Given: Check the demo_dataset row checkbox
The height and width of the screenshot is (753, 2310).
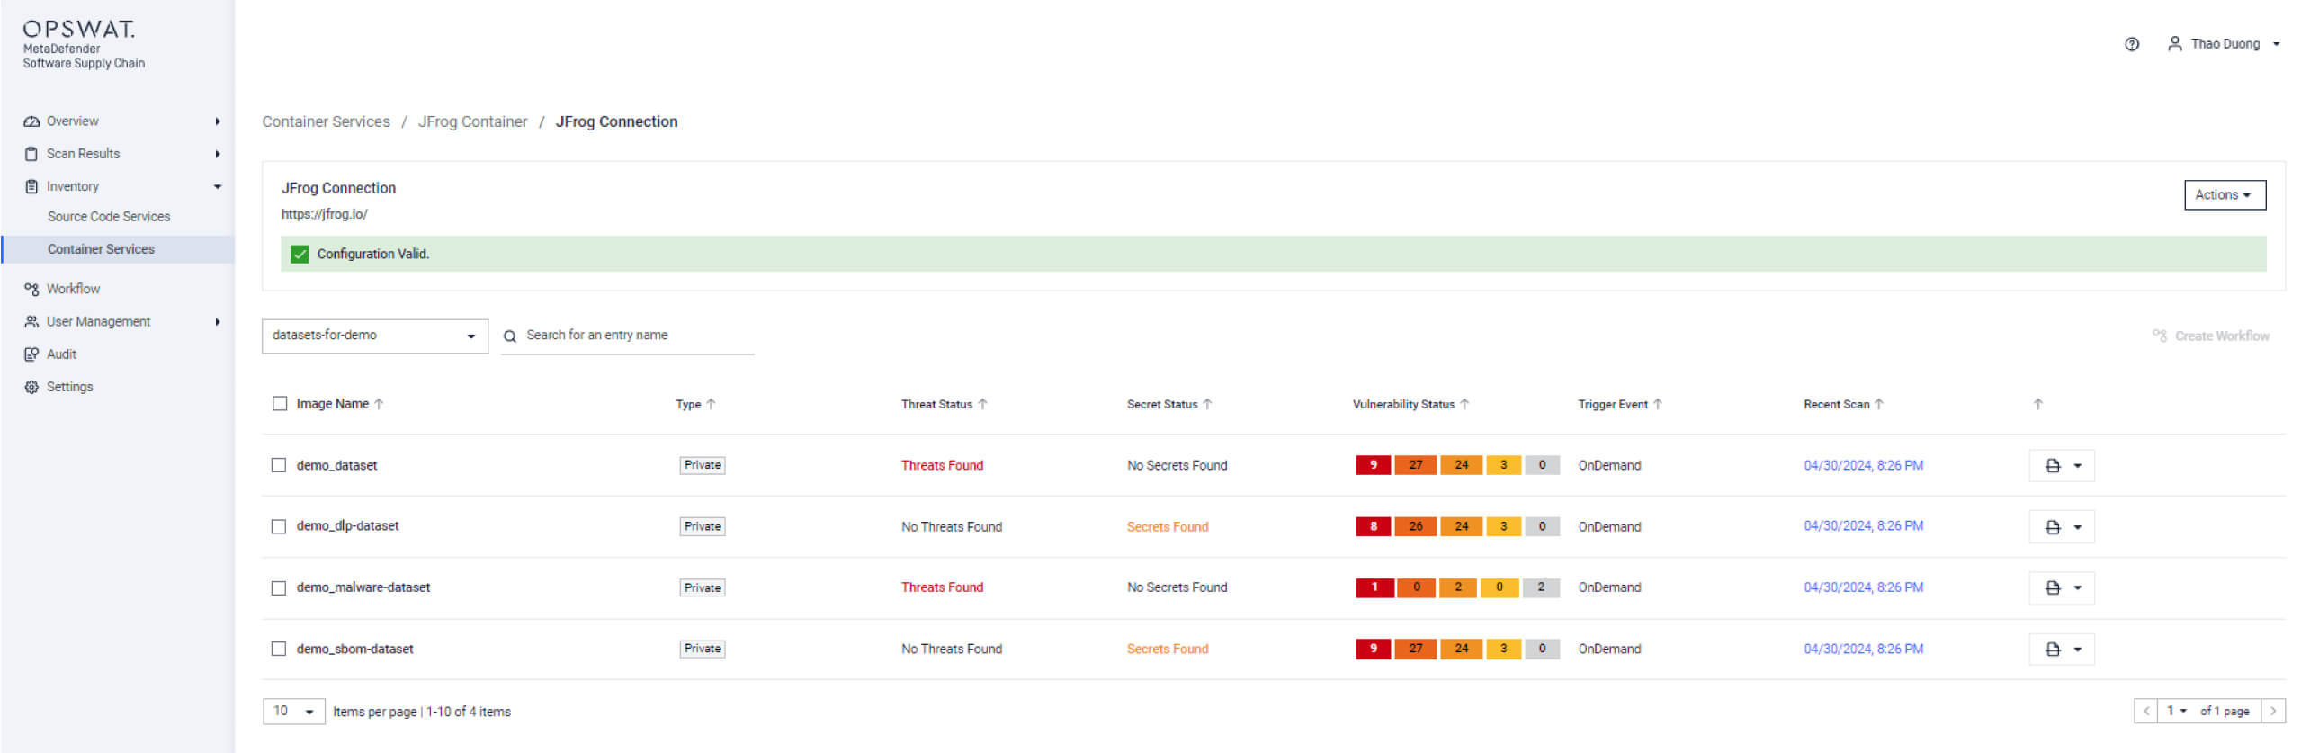Looking at the screenshot, I should point(279,465).
